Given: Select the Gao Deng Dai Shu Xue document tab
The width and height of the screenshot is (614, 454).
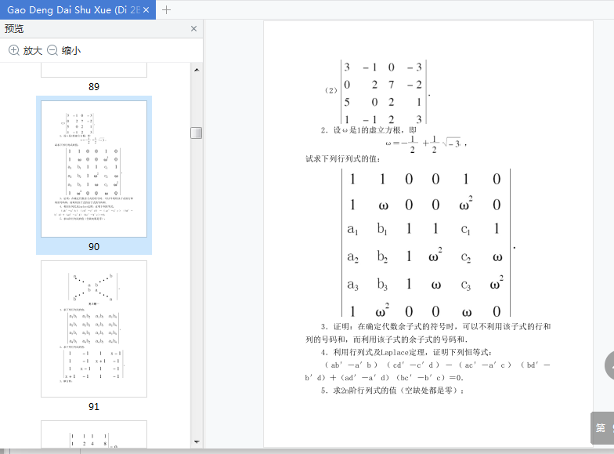Looking at the screenshot, I should 78,9.
